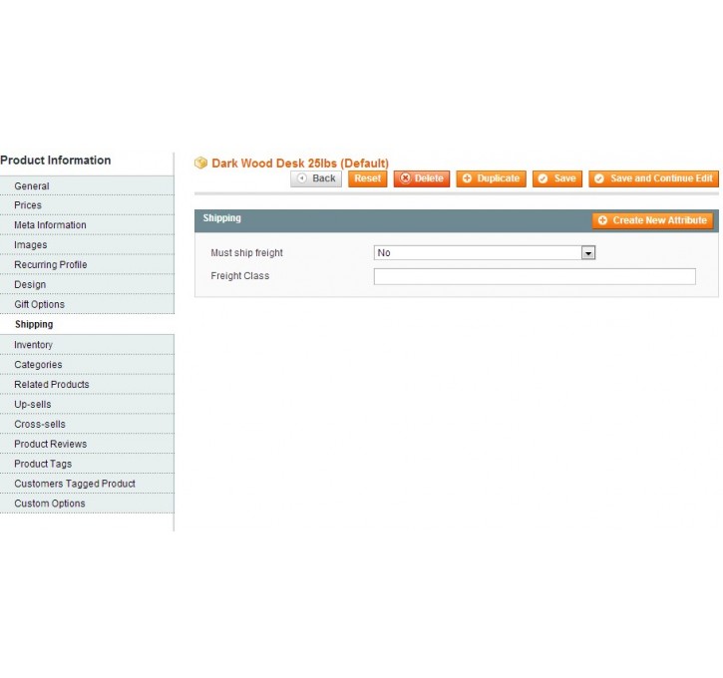
Task: Open Custom Options tab
Action: click(x=87, y=504)
